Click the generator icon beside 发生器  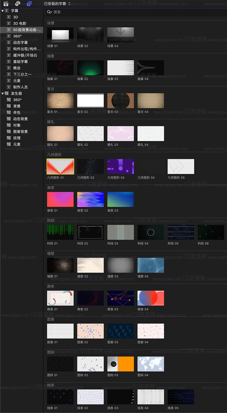pyautogui.click(x=6, y=93)
